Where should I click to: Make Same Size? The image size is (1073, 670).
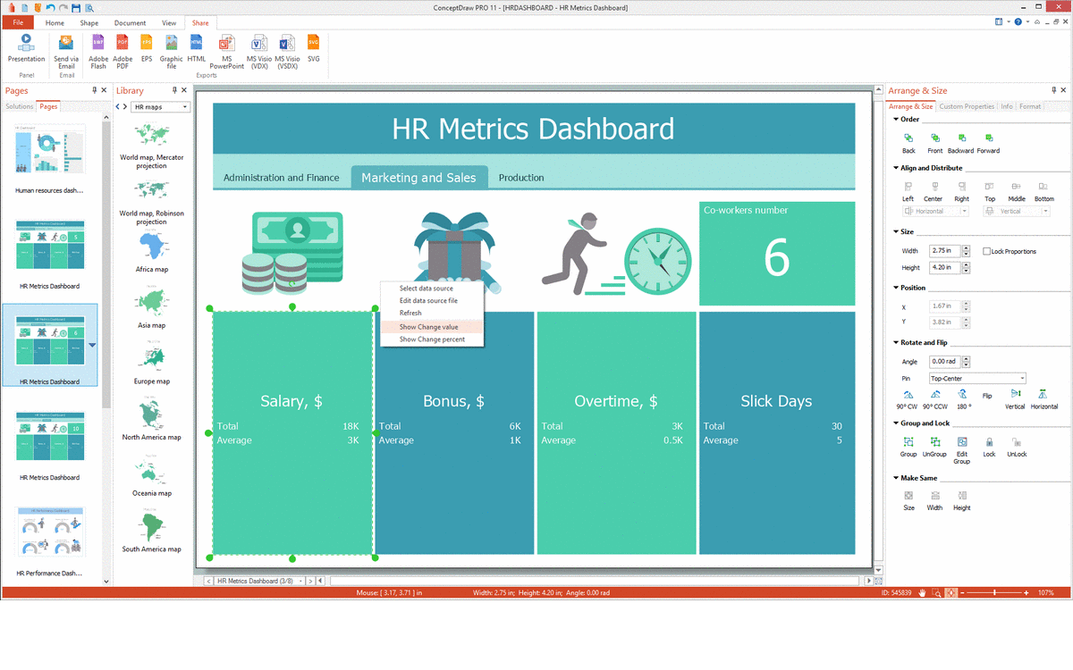[908, 500]
